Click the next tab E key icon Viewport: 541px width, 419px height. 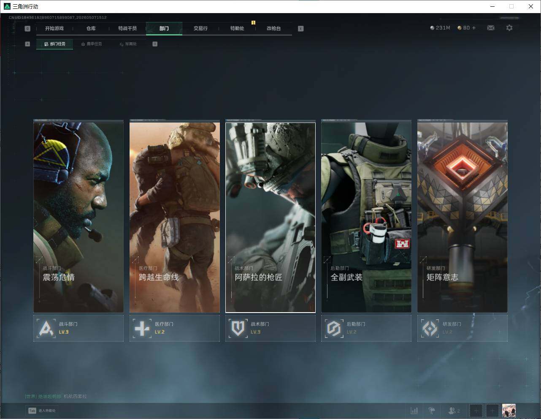pos(300,29)
